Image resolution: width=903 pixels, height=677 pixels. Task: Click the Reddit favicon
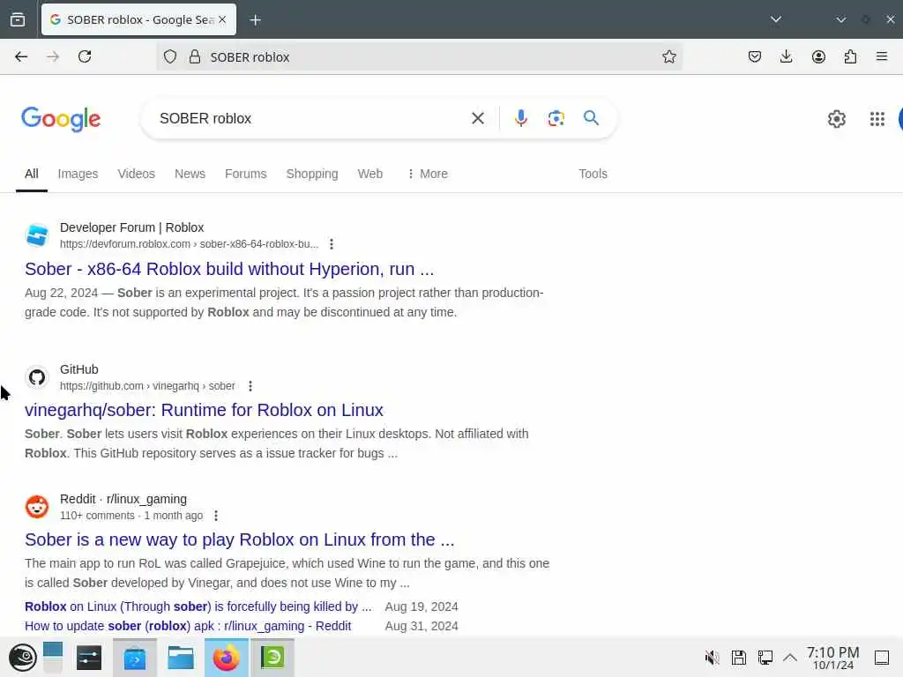point(37,507)
